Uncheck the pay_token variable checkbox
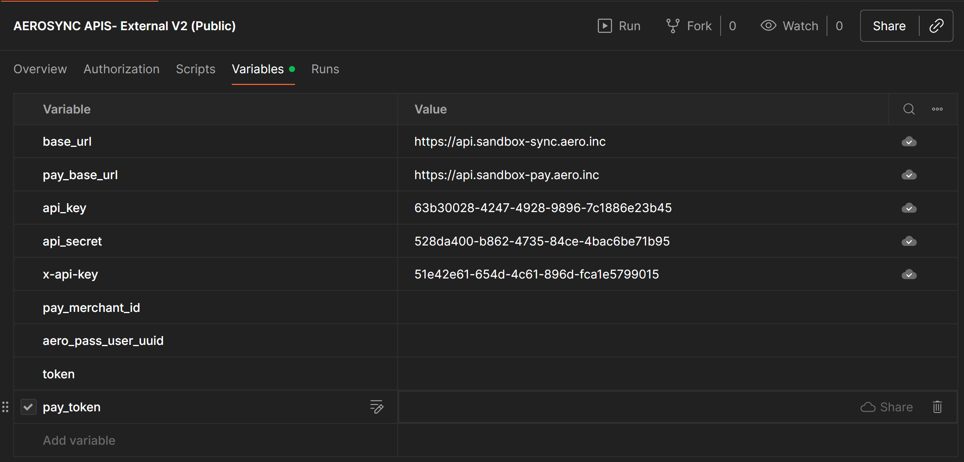The height and width of the screenshot is (462, 964). point(28,407)
